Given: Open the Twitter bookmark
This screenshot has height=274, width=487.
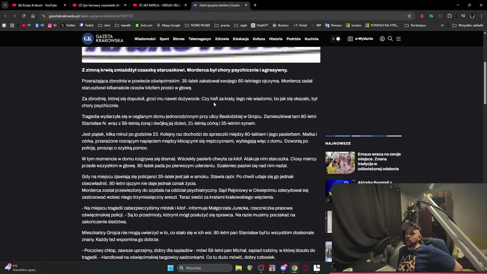Looking at the screenshot, I should [68, 25].
